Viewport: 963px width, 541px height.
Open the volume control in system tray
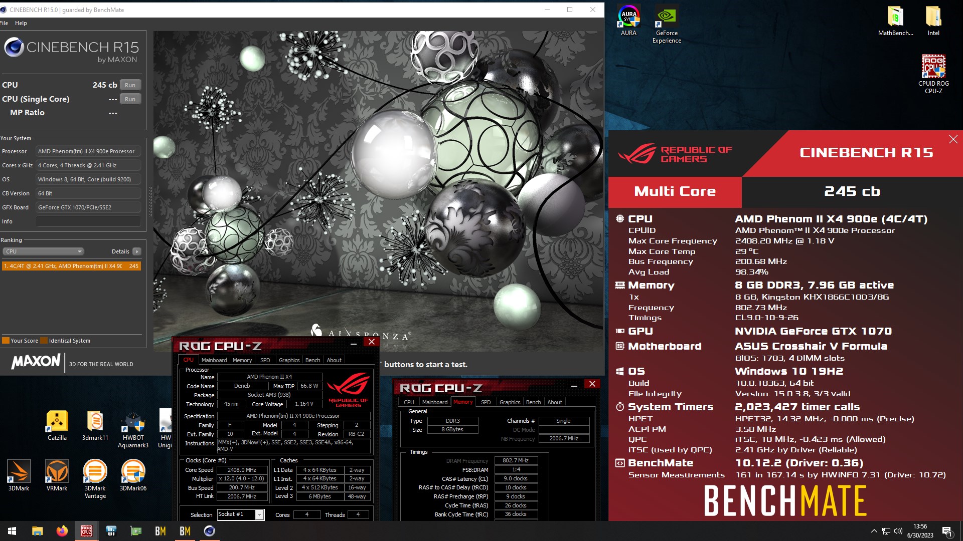pyautogui.click(x=898, y=531)
